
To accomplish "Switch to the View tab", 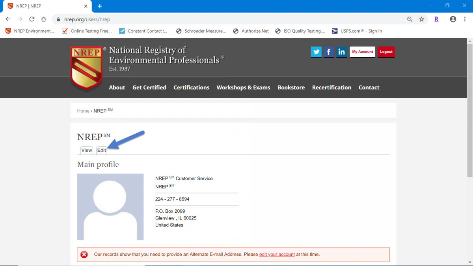I will pyautogui.click(x=87, y=150).
